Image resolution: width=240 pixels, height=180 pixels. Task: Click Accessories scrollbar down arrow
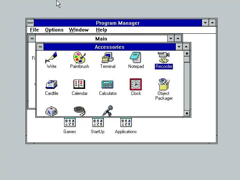click(x=187, y=113)
